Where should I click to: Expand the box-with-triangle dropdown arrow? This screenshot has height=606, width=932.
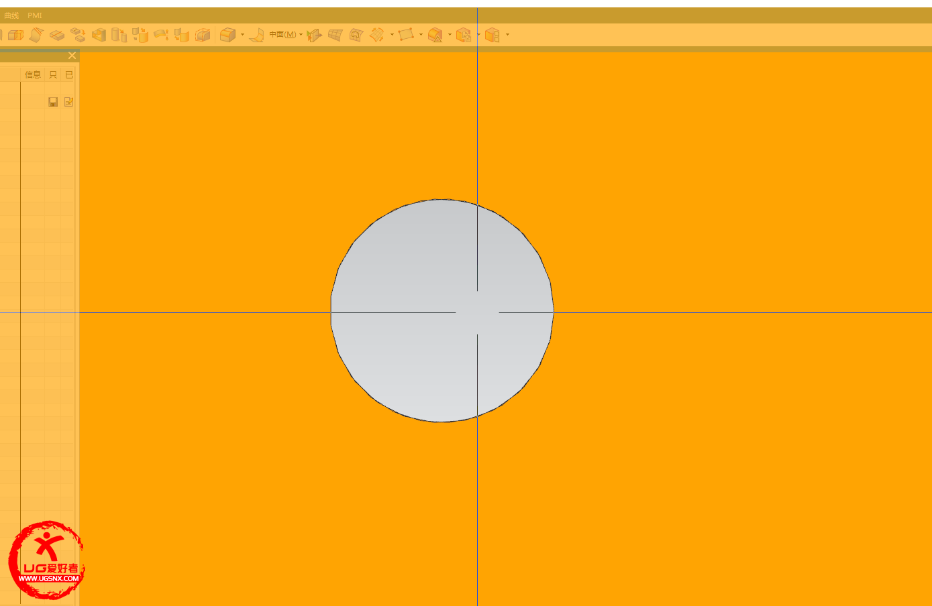tap(450, 35)
